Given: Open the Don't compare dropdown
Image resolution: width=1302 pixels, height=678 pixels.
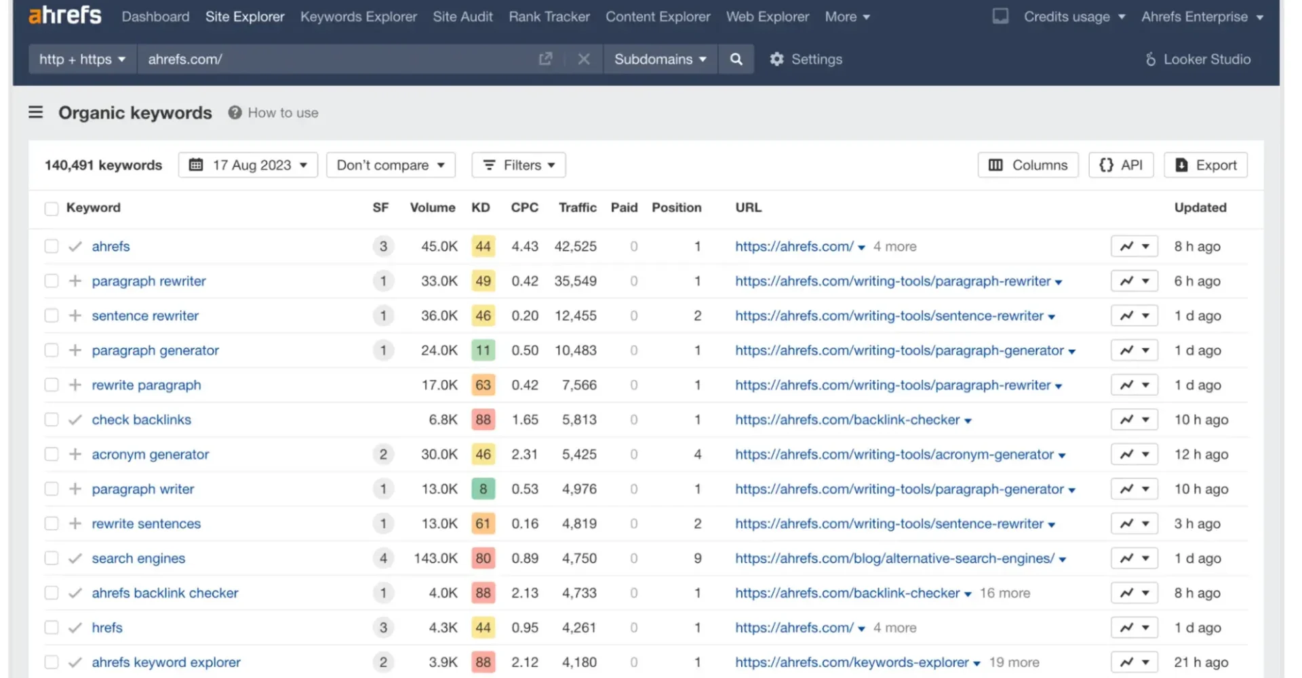Looking at the screenshot, I should point(391,165).
